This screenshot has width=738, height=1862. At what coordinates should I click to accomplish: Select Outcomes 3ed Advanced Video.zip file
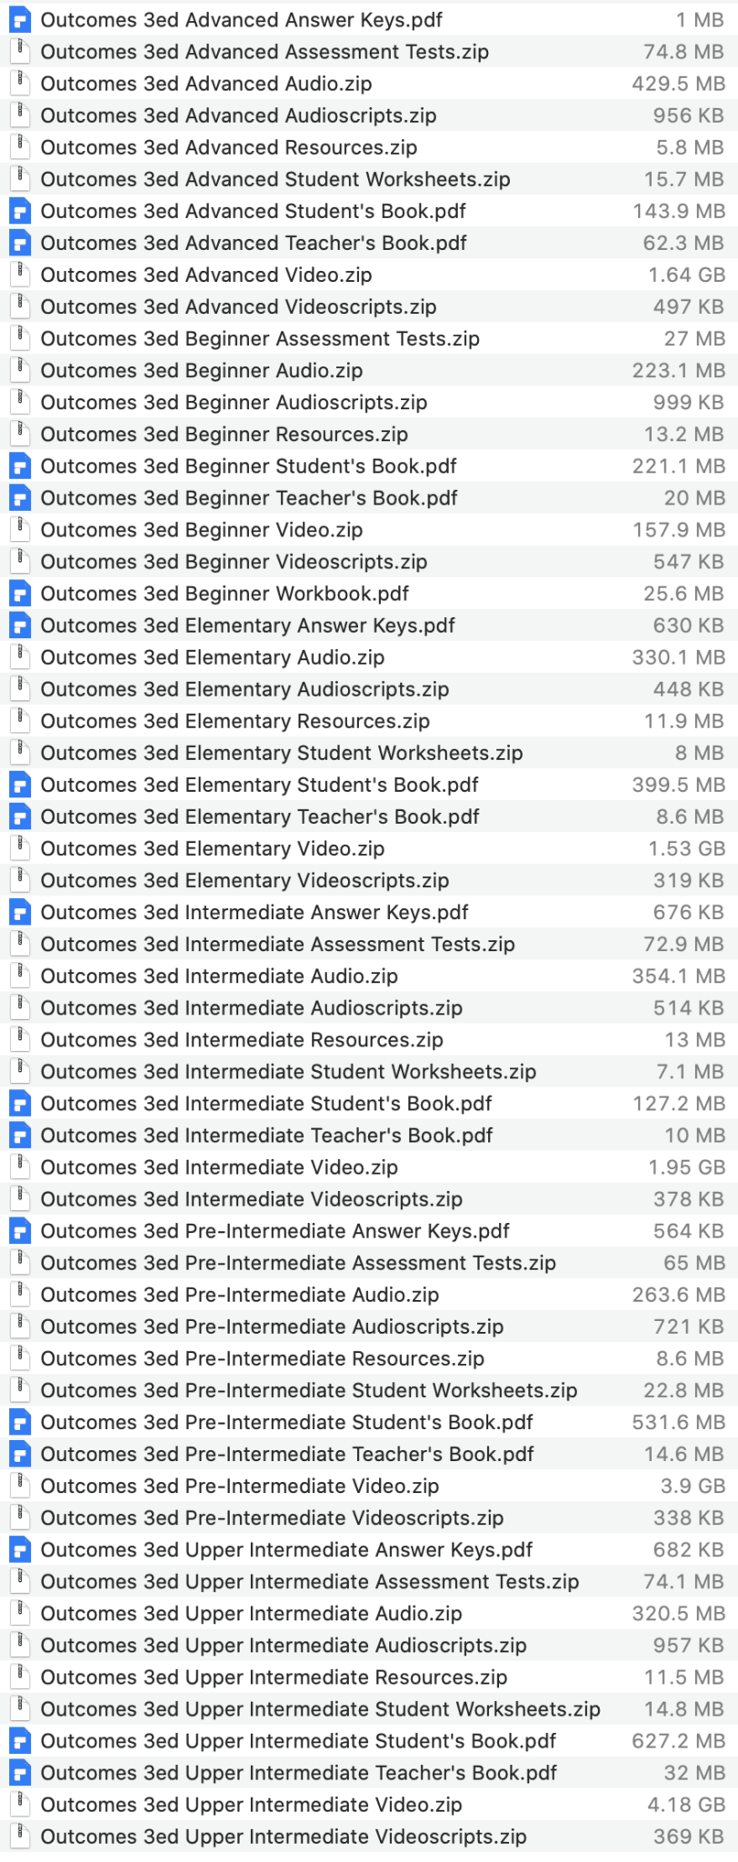tap(369, 275)
